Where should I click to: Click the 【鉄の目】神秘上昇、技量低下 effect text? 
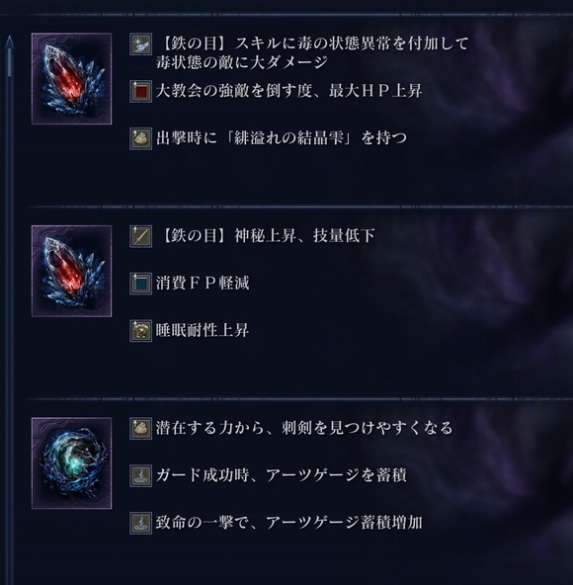pos(266,236)
